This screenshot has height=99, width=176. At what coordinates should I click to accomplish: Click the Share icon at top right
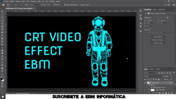174,5
